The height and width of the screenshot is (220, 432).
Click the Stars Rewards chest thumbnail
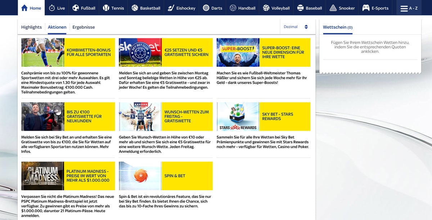click(238, 117)
